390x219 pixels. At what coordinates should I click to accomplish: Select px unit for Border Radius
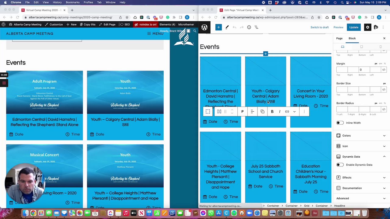[376, 103]
